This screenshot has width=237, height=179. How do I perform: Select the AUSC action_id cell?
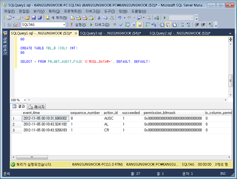tap(111, 118)
